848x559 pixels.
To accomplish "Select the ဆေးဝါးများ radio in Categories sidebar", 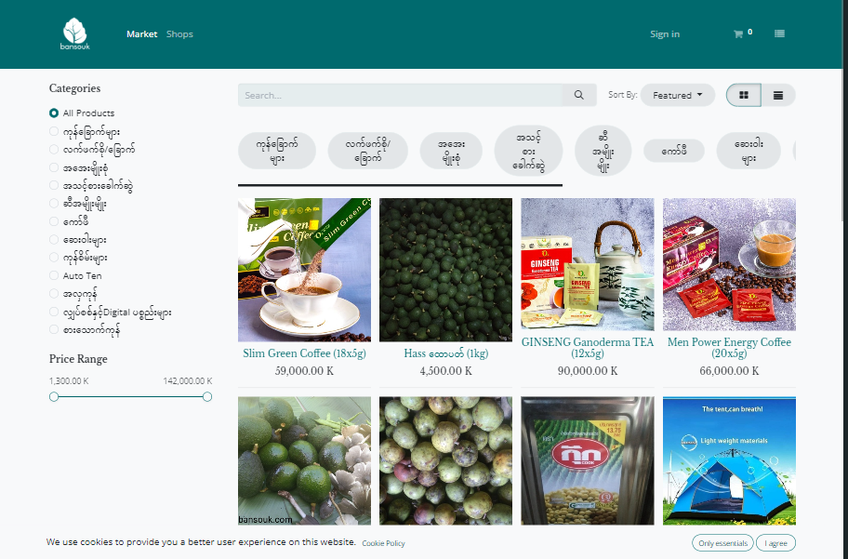I will point(54,239).
